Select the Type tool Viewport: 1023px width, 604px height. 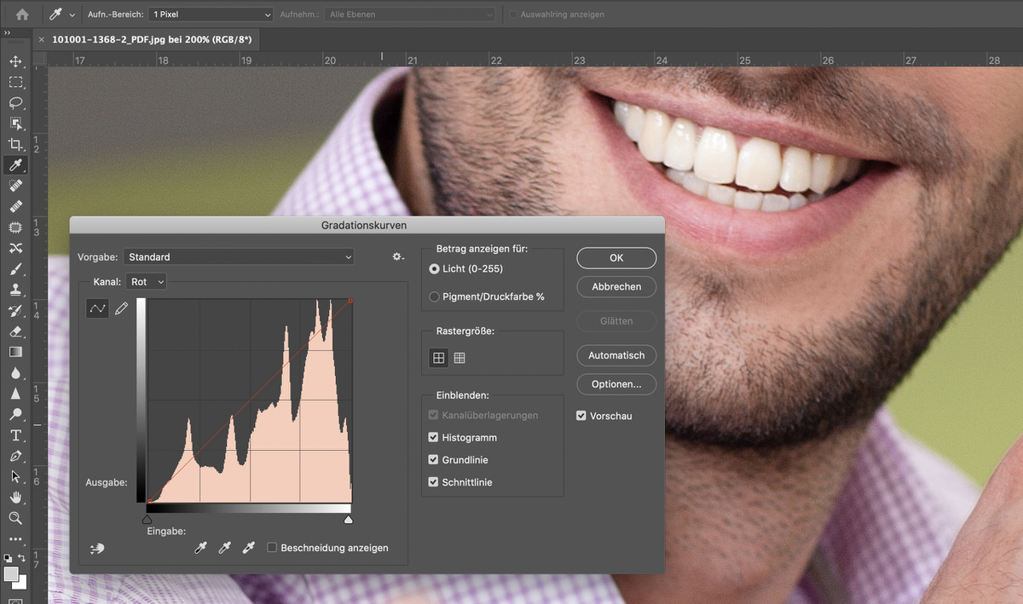15,435
